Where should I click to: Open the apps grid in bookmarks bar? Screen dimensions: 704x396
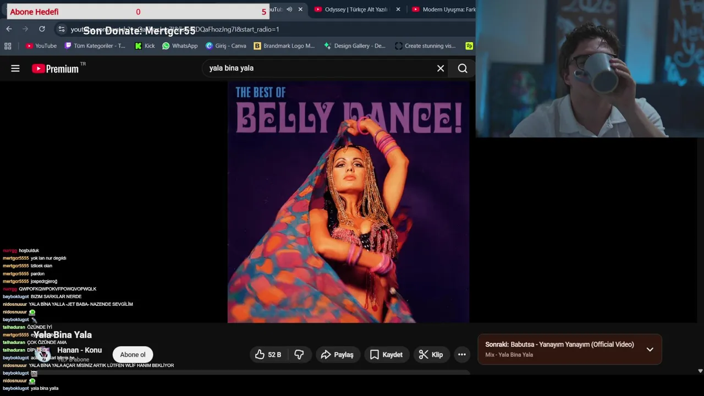pyautogui.click(x=8, y=46)
